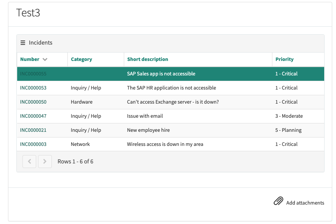Open incident INC0000003 link

click(33, 144)
